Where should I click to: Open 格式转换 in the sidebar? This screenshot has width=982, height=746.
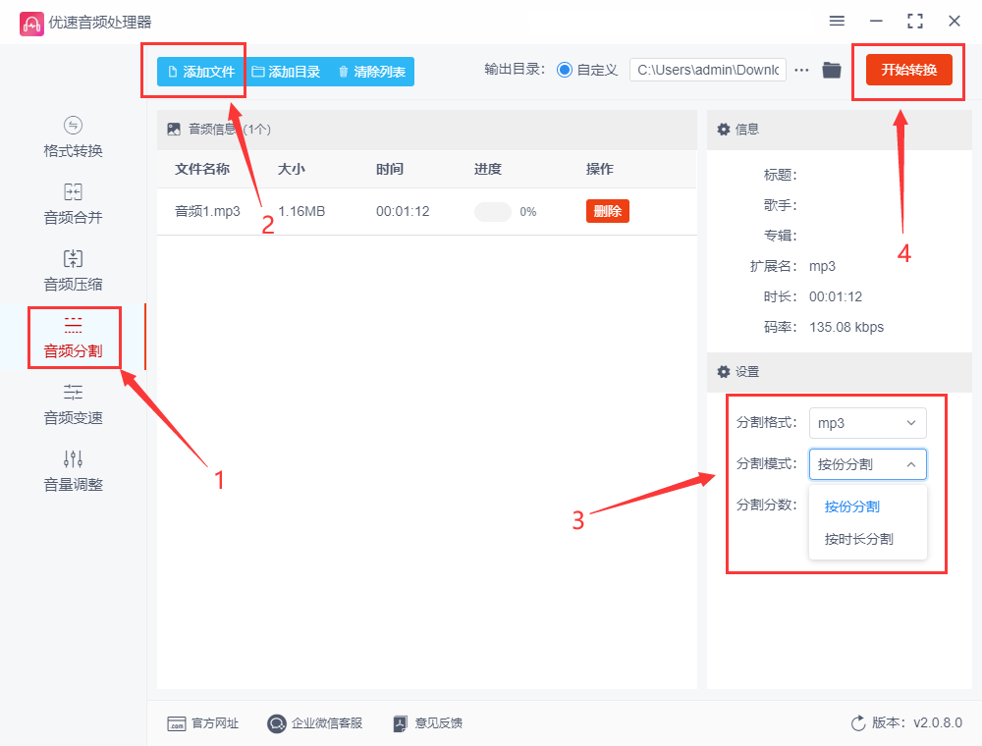[73, 137]
